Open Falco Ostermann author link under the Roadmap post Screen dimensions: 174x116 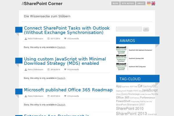click(35, 96)
